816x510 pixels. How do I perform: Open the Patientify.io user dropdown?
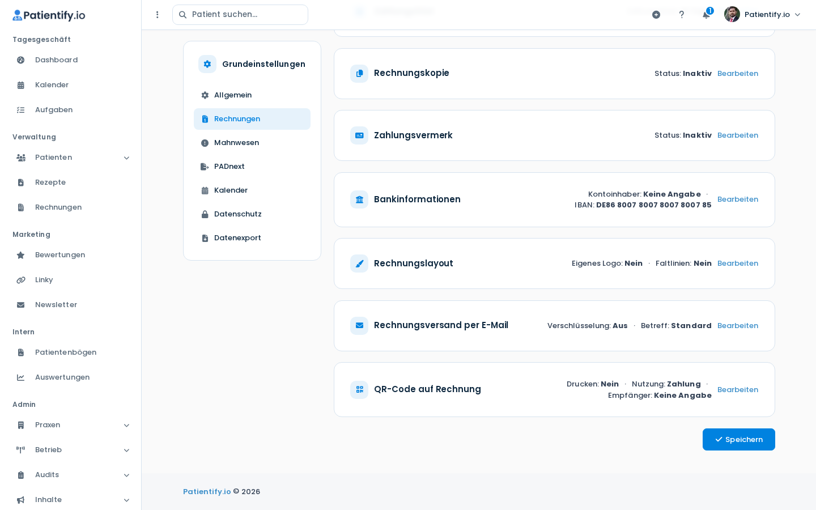click(x=763, y=15)
